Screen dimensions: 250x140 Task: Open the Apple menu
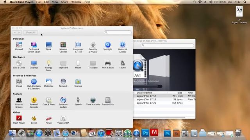pos(5,2)
